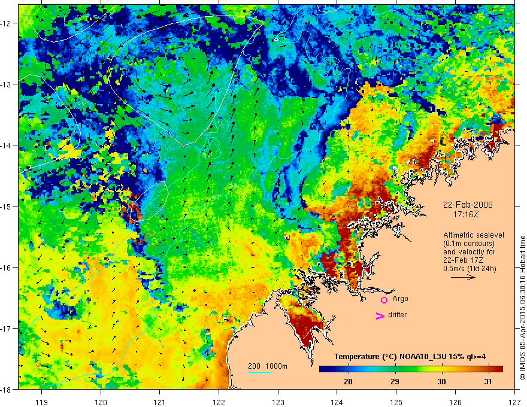Click the colorbar tick label 30
The height and width of the screenshot is (407, 527).
tap(441, 381)
